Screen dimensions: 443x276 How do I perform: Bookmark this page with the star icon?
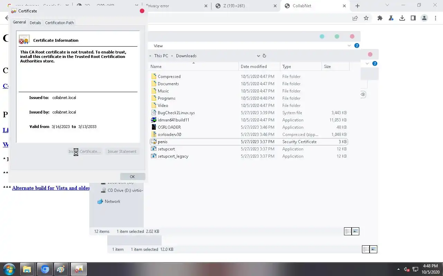(x=366, y=18)
